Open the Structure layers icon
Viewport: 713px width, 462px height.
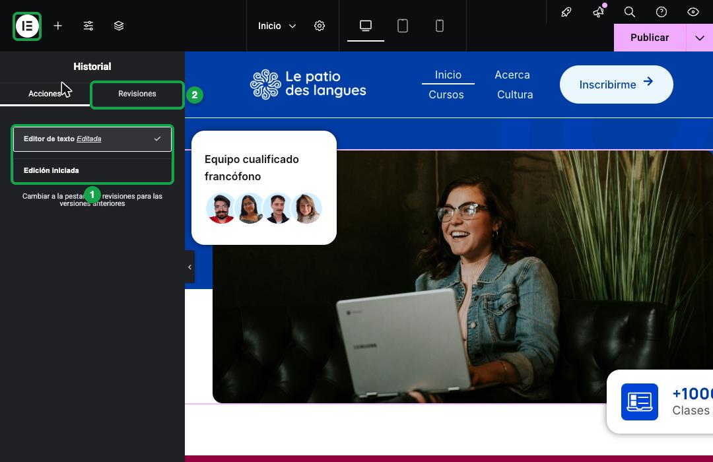119,26
